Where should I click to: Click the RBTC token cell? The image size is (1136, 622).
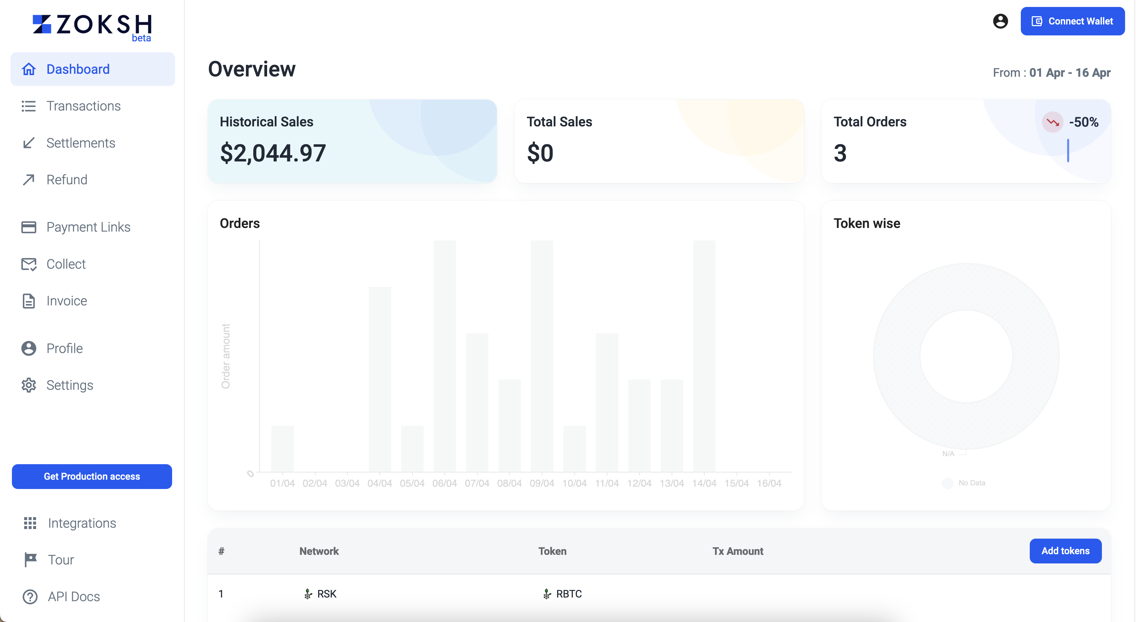[x=562, y=594]
